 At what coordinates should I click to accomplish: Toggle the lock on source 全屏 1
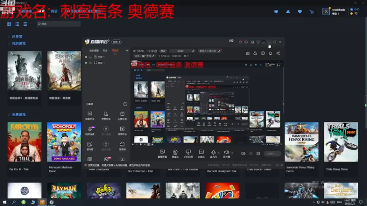coord(90,63)
